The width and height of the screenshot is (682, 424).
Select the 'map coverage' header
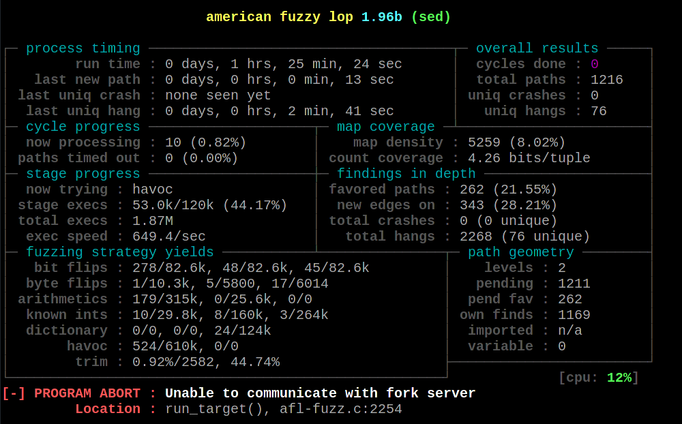point(386,127)
